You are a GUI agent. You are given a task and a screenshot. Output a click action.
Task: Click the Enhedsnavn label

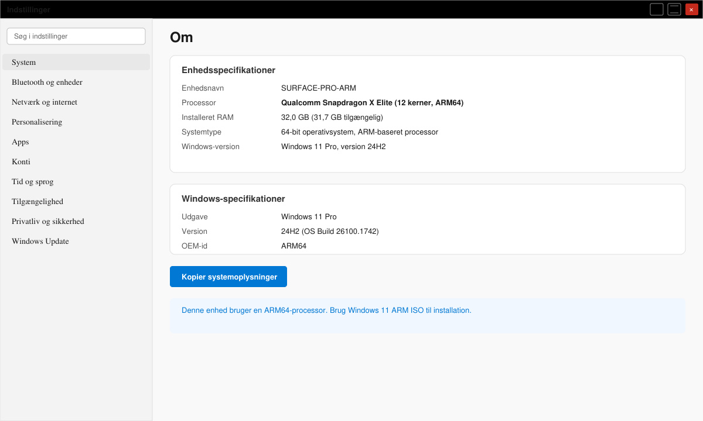click(x=203, y=88)
